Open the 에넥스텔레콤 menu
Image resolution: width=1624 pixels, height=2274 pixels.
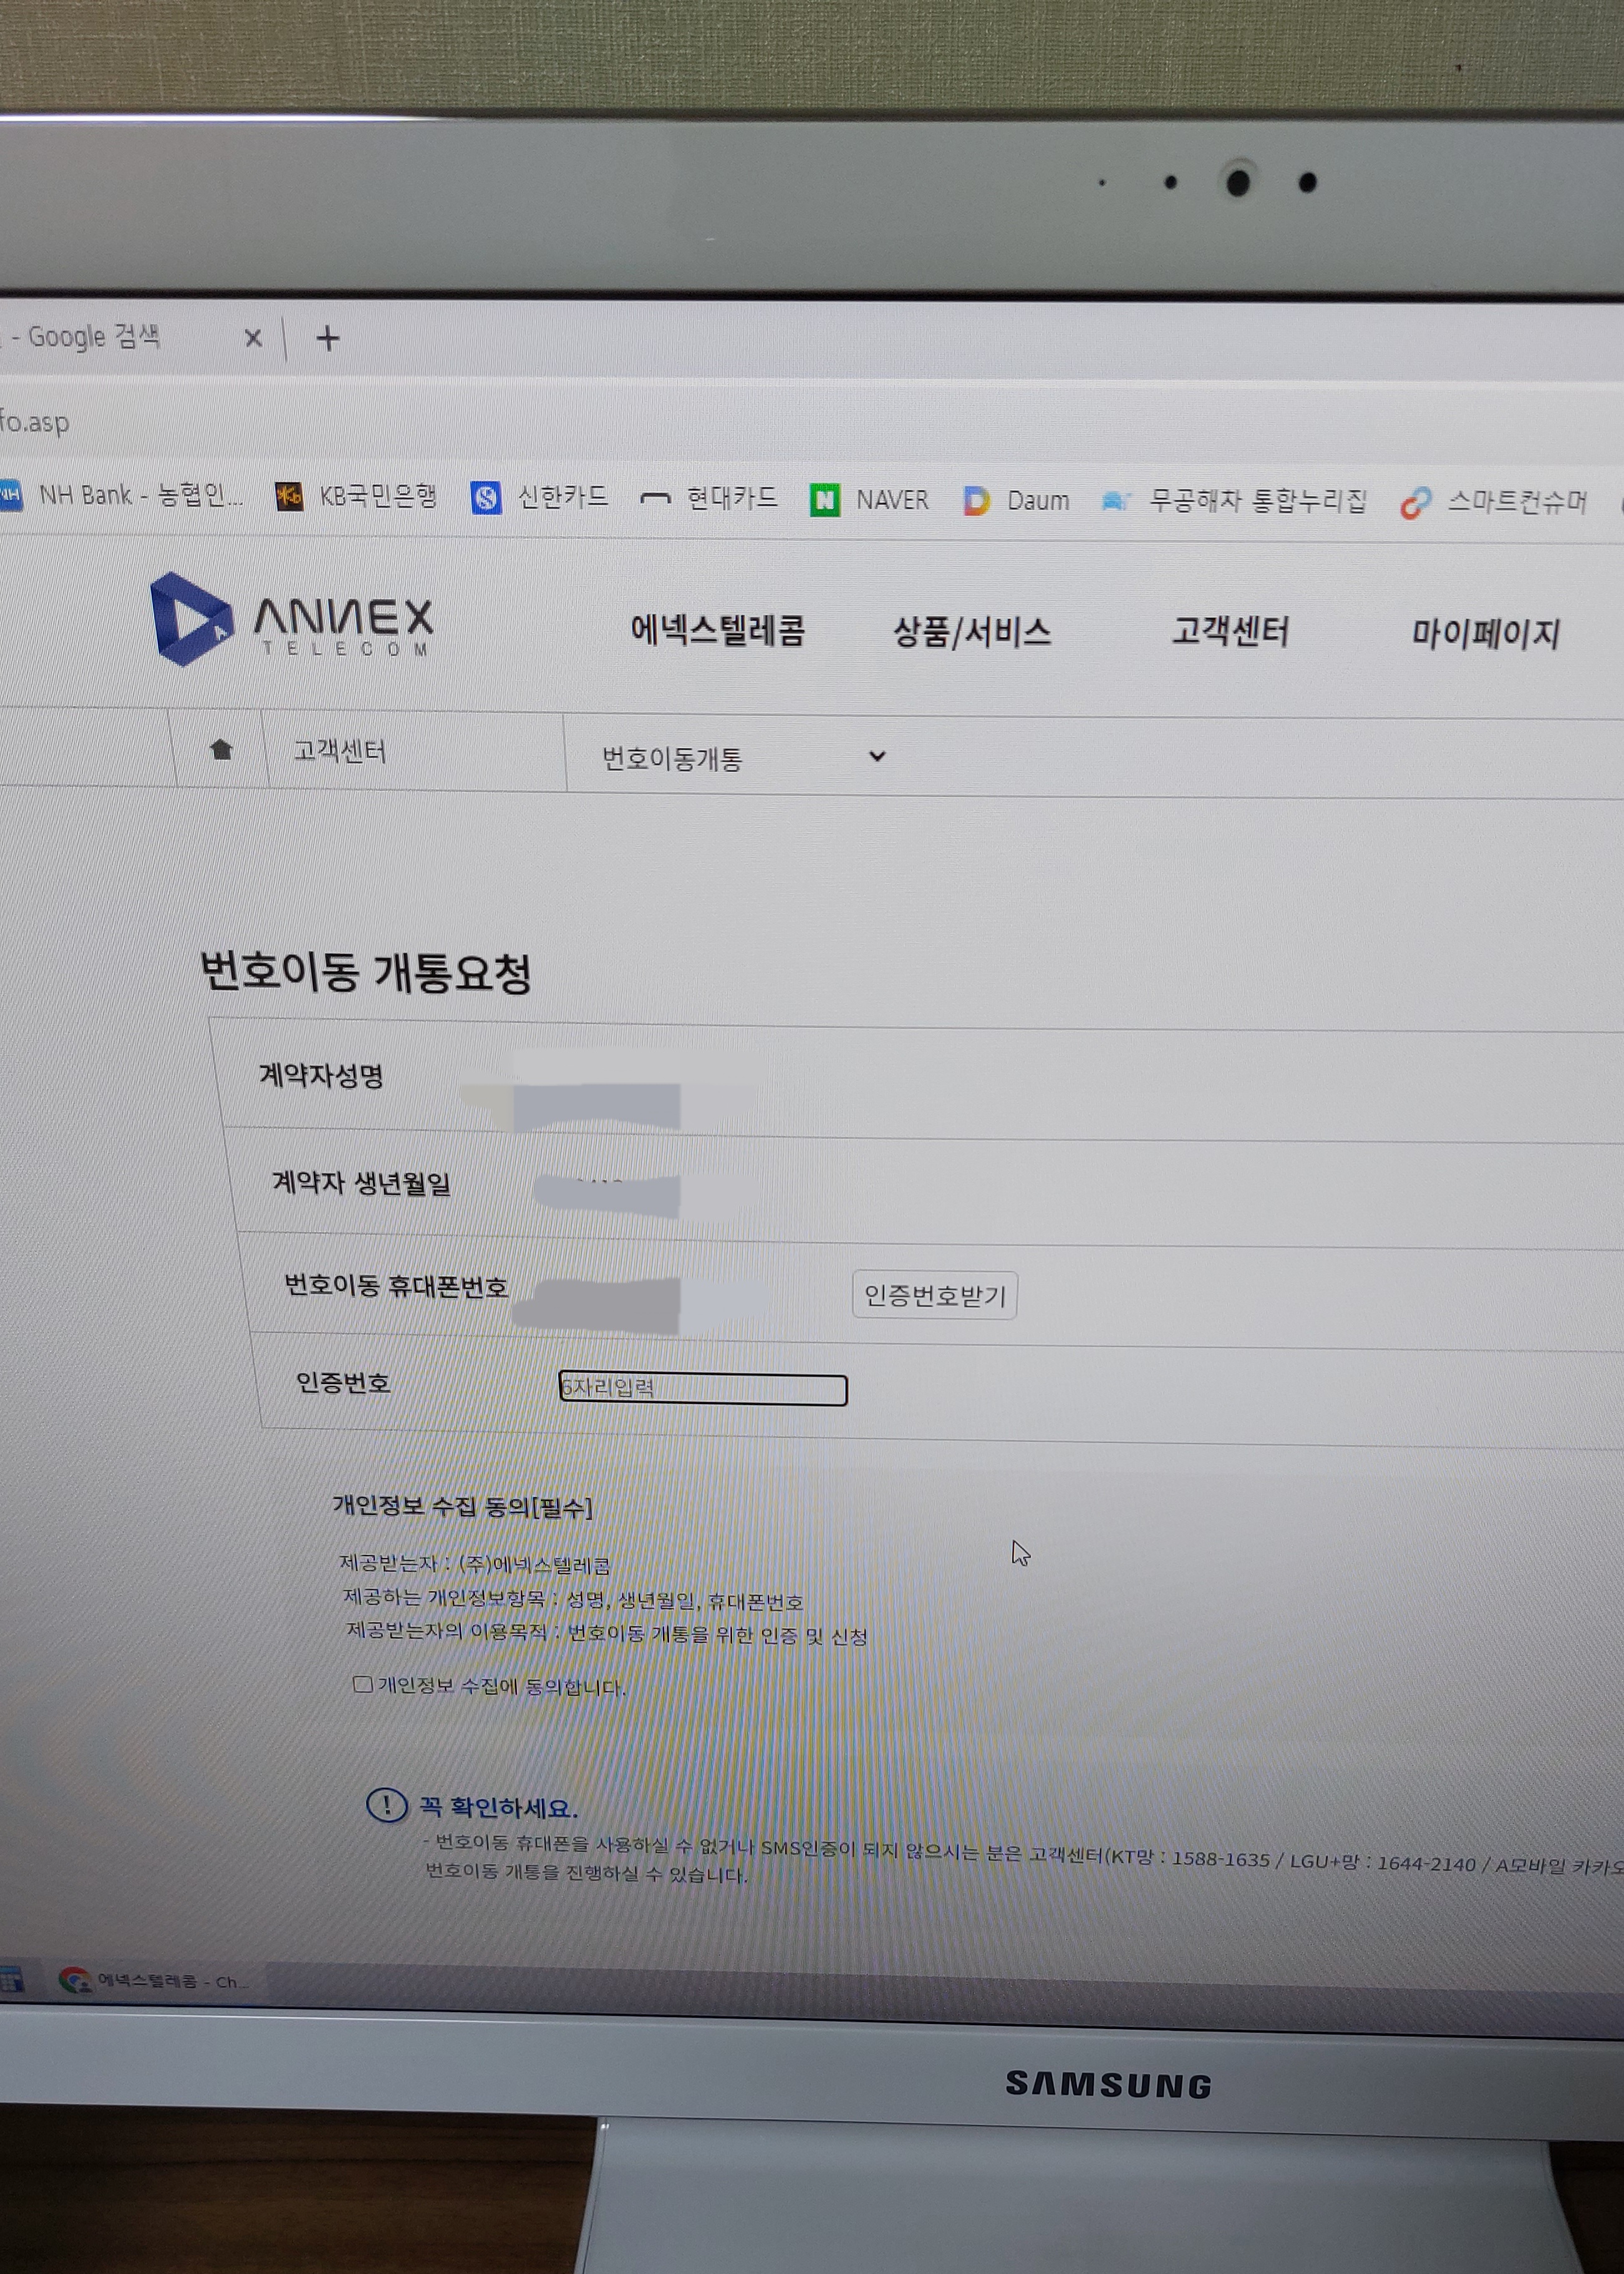tap(717, 630)
